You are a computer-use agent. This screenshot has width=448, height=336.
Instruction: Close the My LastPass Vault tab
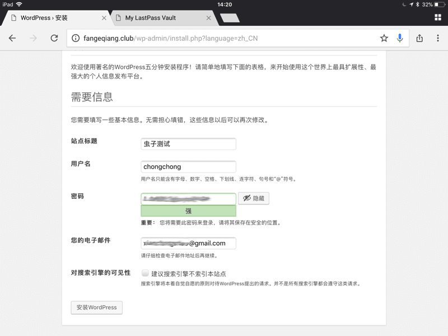pos(209,18)
